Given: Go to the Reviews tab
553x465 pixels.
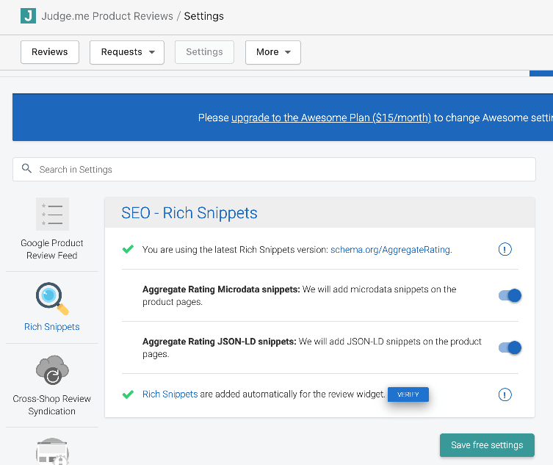Looking at the screenshot, I should (x=50, y=52).
